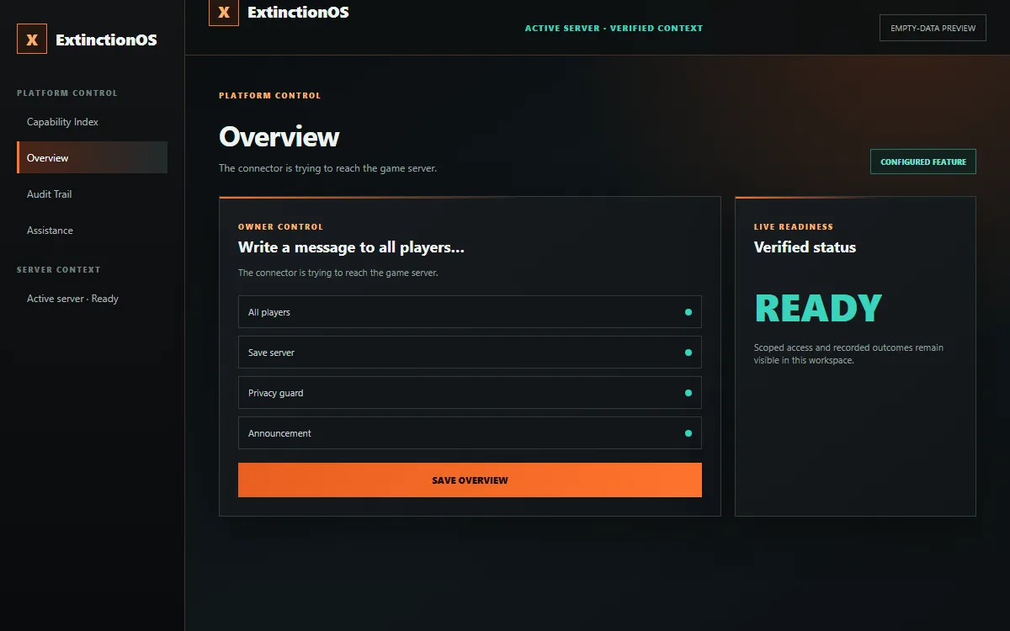Click the Live Readiness label
1010x631 pixels.
(794, 227)
